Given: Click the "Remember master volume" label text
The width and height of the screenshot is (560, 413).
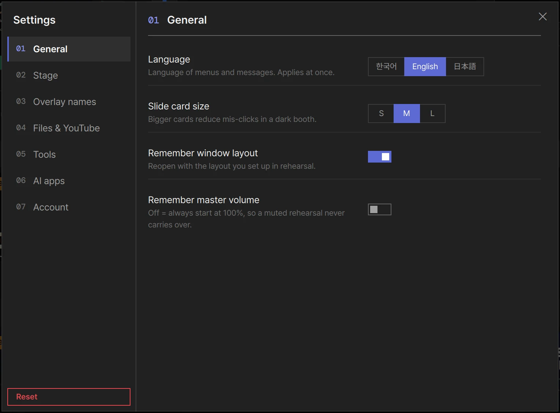Looking at the screenshot, I should [203, 200].
